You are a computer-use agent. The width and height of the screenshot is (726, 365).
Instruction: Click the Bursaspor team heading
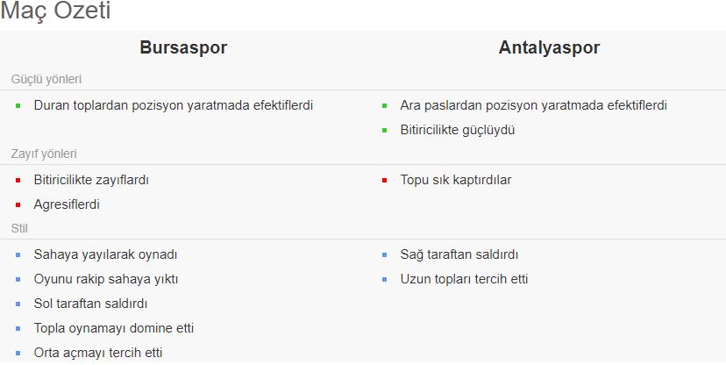pyautogui.click(x=183, y=48)
